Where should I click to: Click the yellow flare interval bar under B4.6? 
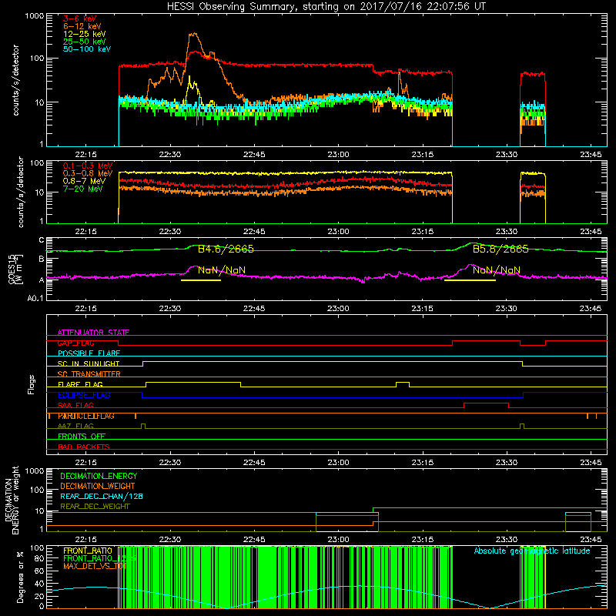pos(201,280)
